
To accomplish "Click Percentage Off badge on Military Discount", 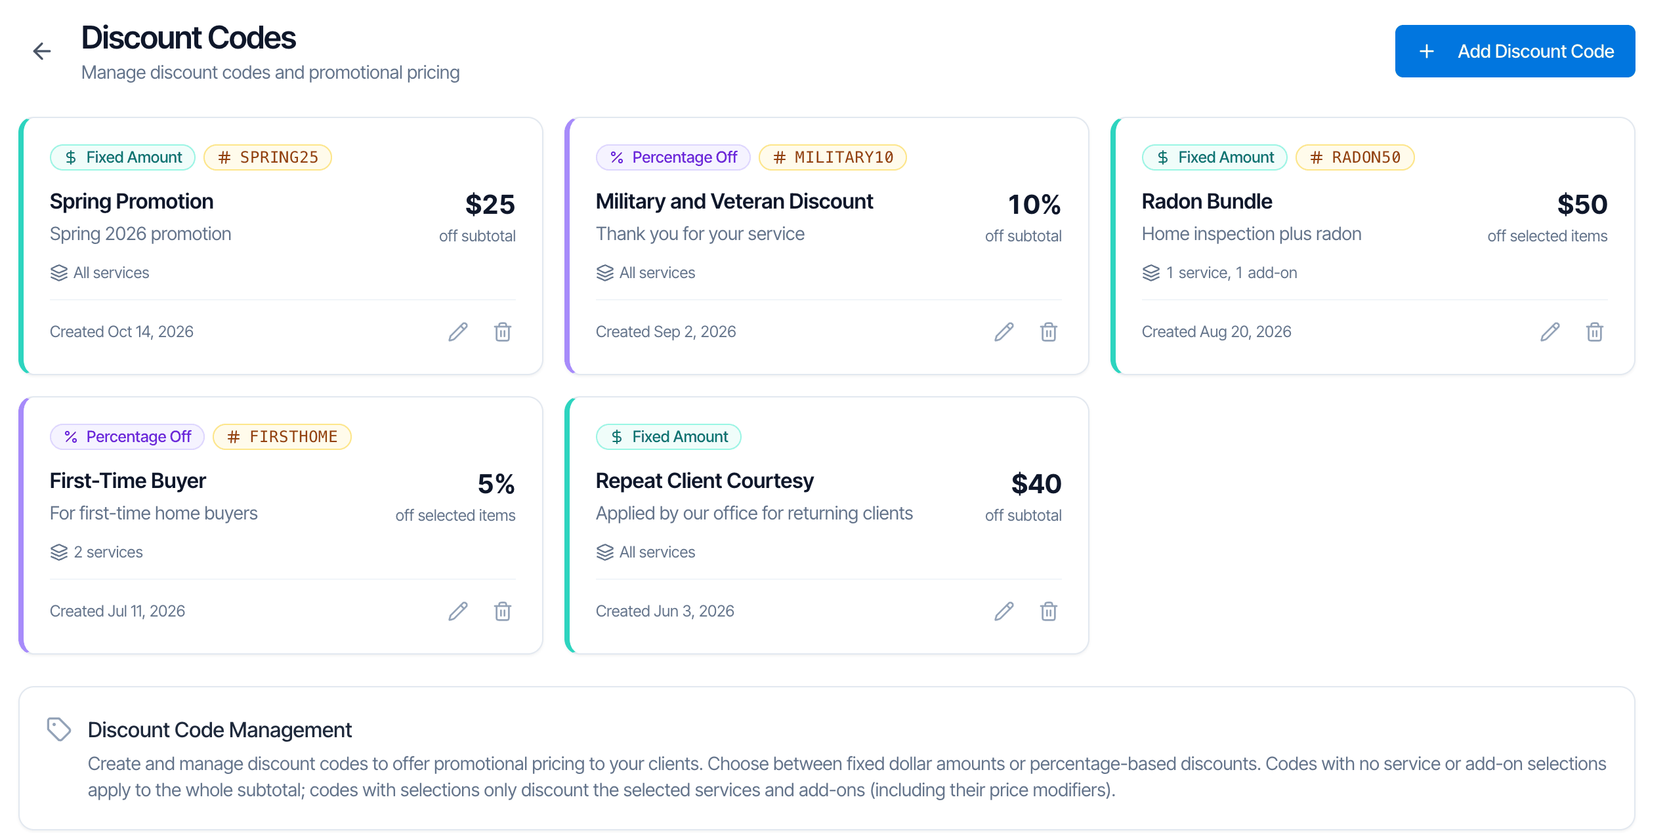I will (x=673, y=157).
